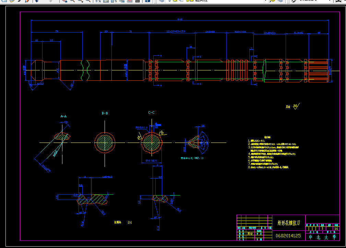Select the C-C section view label
Image resolution: width=346 pixels, height=248 pixels.
pyautogui.click(x=151, y=113)
